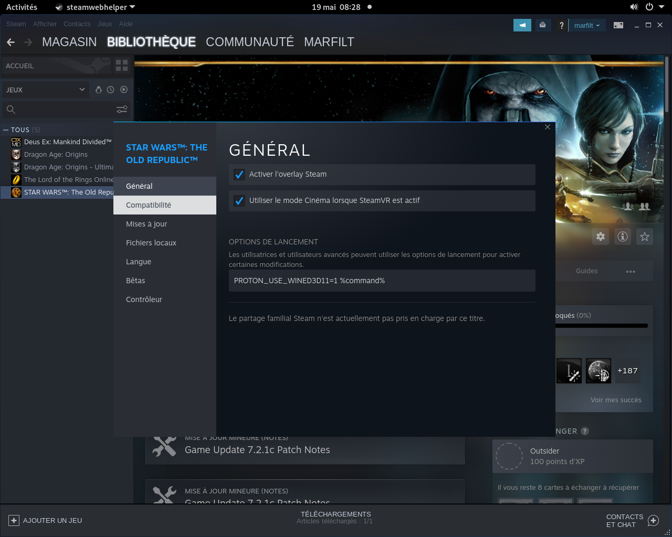Go back with the left arrow
The height and width of the screenshot is (537, 672).
coord(11,42)
